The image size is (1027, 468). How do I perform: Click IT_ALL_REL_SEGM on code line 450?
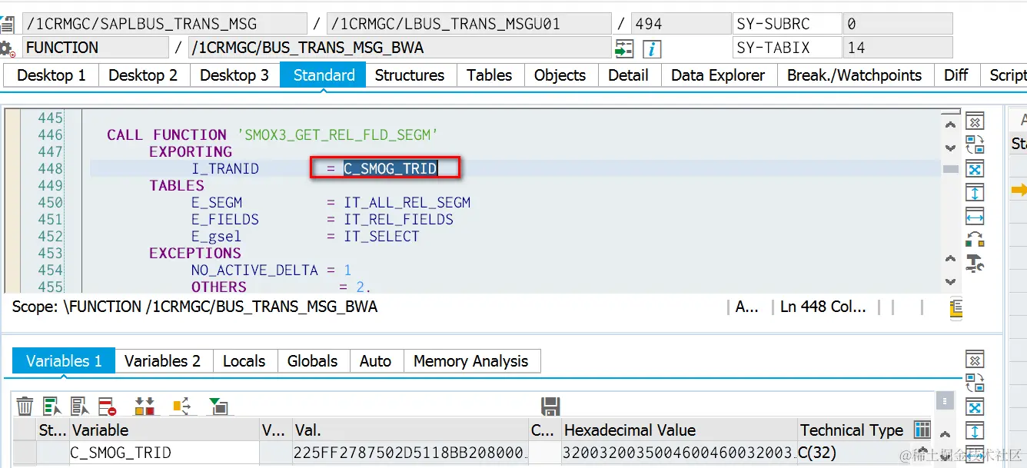click(x=407, y=203)
